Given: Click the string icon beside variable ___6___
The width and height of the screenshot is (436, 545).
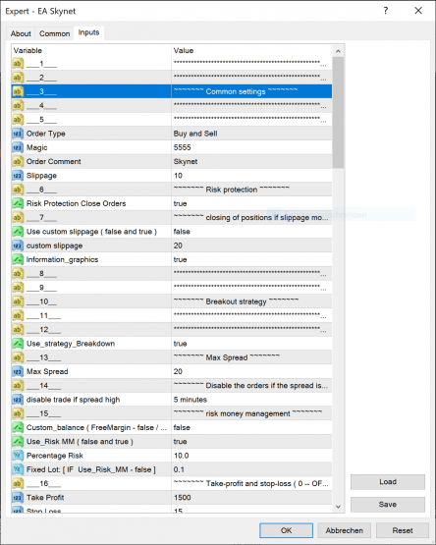Looking at the screenshot, I should click(18, 190).
